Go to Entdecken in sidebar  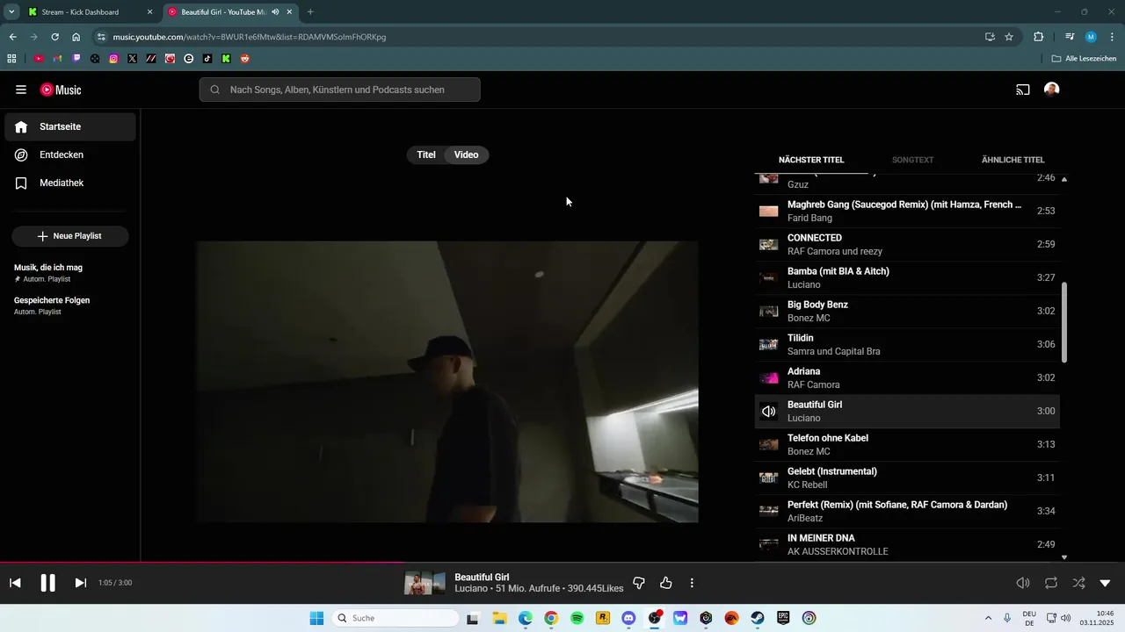[70, 154]
